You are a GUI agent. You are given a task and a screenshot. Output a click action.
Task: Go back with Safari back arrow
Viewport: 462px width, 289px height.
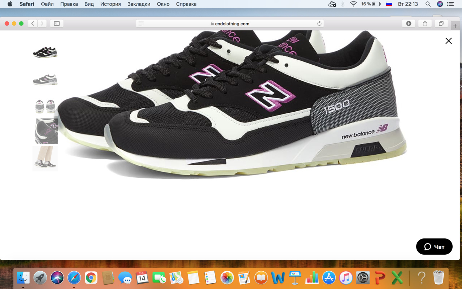click(32, 23)
